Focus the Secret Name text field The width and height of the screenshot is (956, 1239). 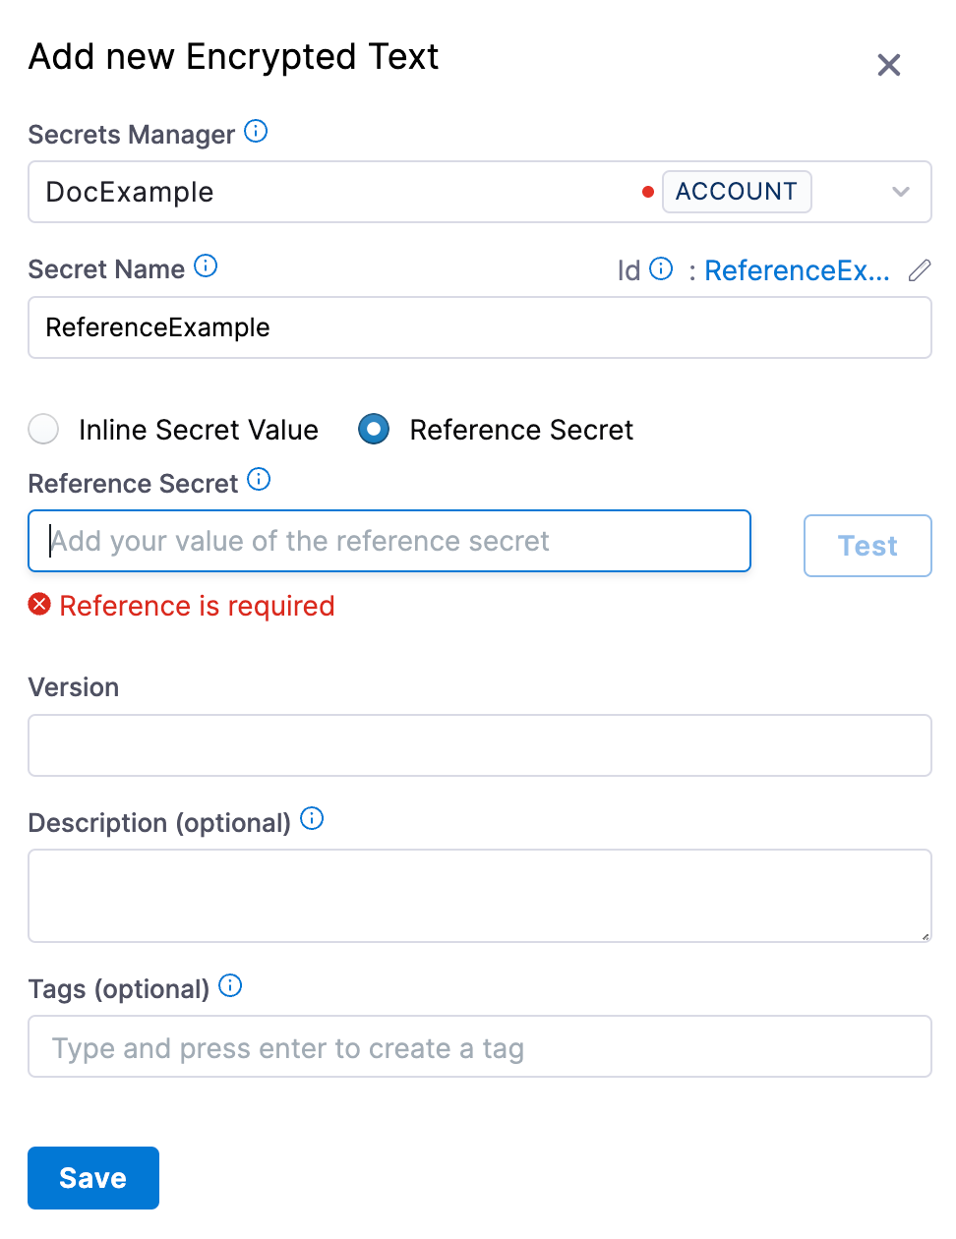click(479, 327)
